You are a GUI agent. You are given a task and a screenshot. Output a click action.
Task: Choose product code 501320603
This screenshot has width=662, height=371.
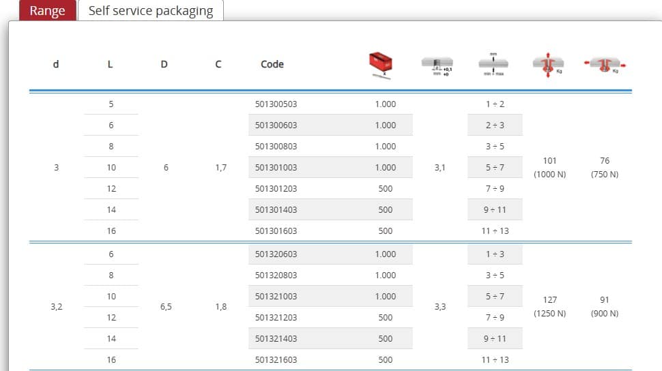(276, 254)
